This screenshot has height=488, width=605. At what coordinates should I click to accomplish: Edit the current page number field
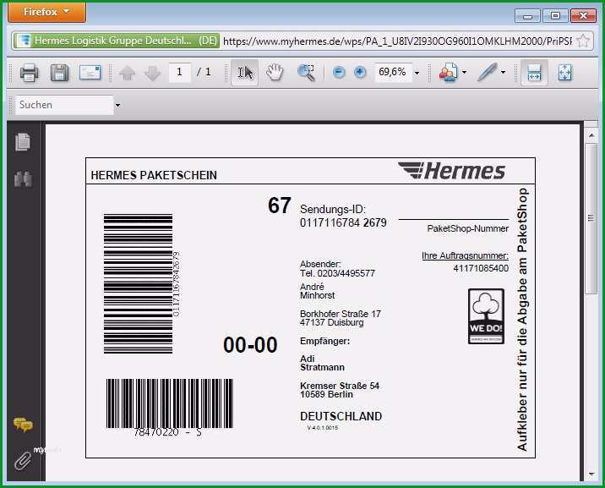(x=179, y=72)
